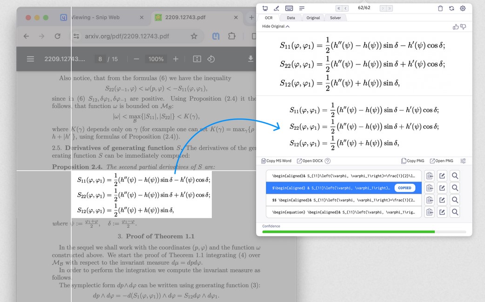
Task: Click the Open PNG link
Action: click(441, 161)
